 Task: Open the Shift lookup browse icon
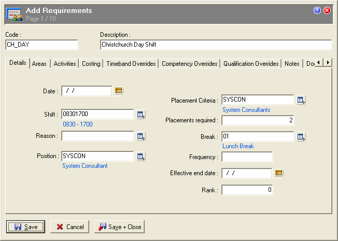tap(140, 115)
